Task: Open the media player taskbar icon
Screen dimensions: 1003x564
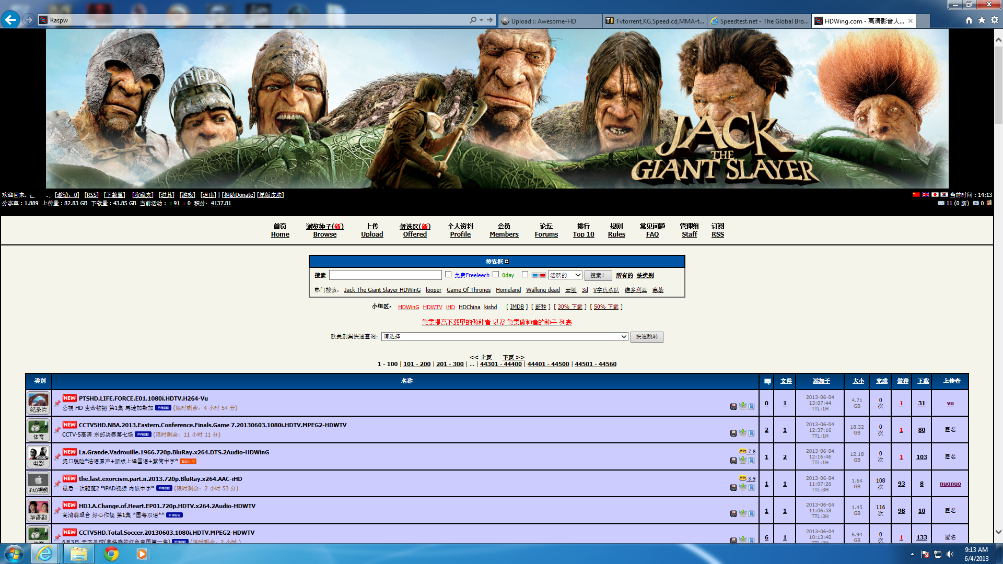Action: click(142, 554)
